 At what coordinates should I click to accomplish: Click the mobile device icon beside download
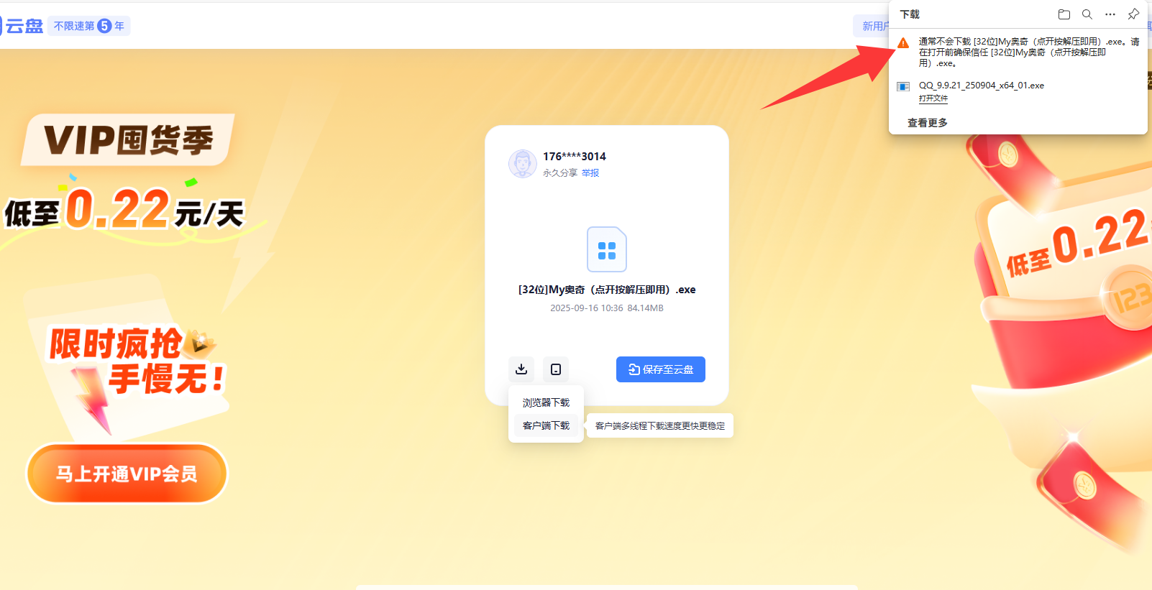(x=556, y=369)
